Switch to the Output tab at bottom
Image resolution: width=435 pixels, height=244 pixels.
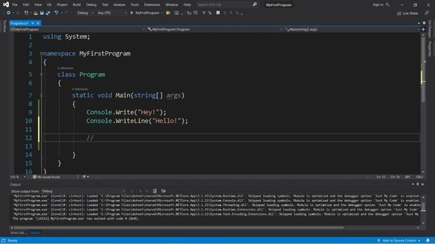pyautogui.click(x=35, y=232)
